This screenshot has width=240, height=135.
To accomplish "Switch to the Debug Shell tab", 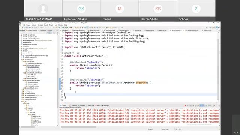I will point(90,105).
